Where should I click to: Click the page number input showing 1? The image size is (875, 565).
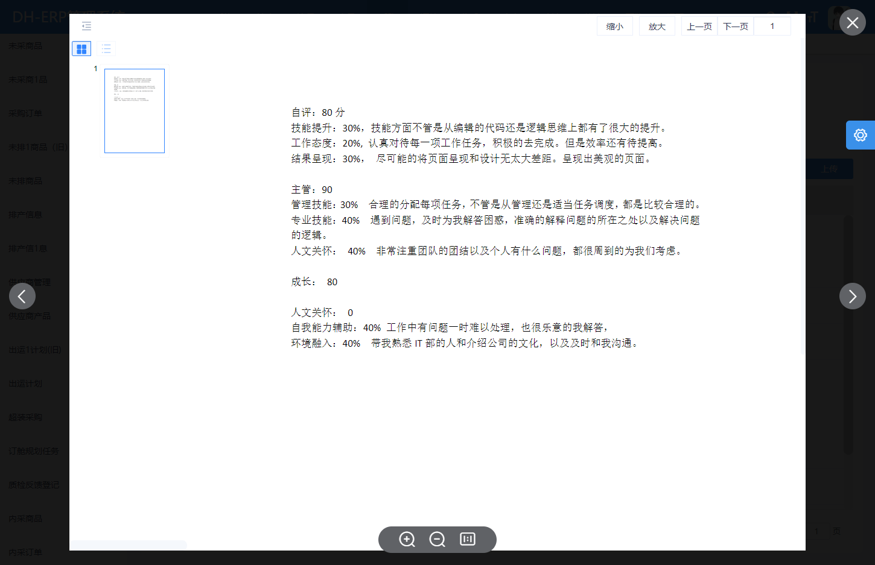772,26
